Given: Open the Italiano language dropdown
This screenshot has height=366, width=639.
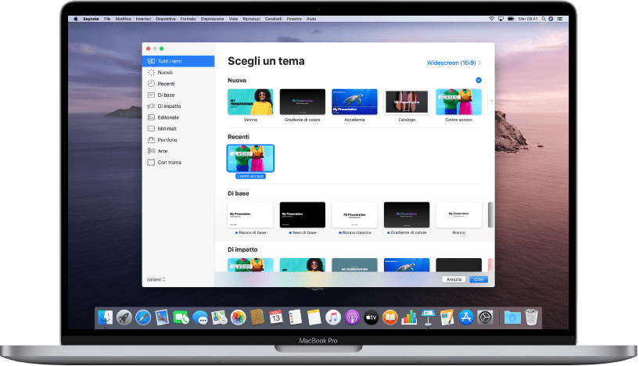Looking at the screenshot, I should [156, 280].
